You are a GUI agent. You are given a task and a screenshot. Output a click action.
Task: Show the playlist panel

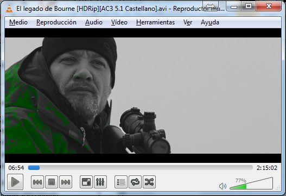point(121,182)
